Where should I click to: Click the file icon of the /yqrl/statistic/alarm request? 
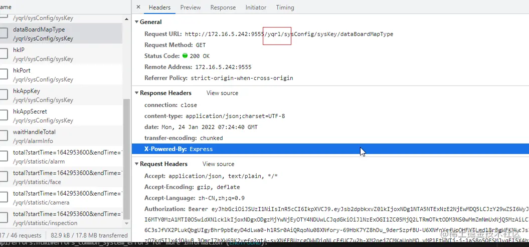tap(4, 156)
